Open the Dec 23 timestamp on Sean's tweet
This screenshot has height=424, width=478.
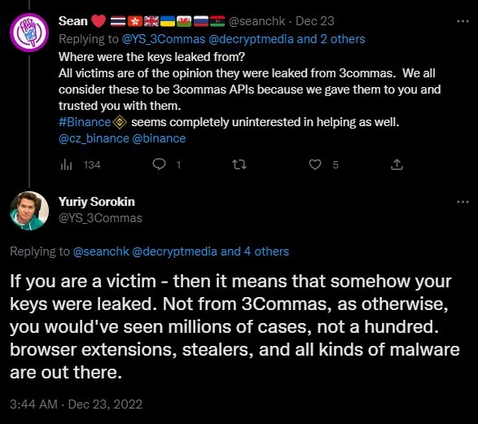pos(315,21)
